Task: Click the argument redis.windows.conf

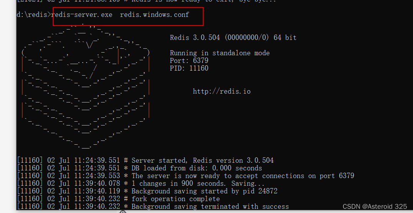Action: coord(154,15)
